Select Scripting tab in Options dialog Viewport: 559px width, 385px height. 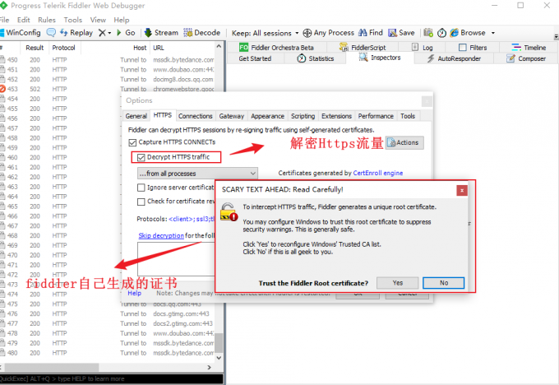[303, 116]
